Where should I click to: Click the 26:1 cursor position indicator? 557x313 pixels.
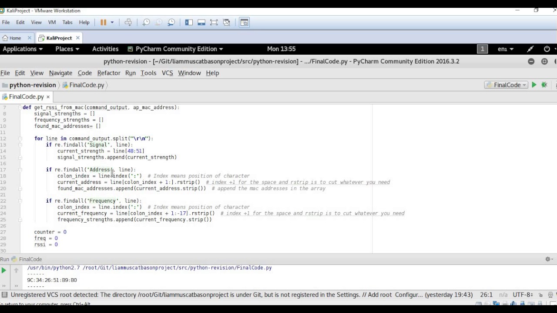tap(487, 295)
